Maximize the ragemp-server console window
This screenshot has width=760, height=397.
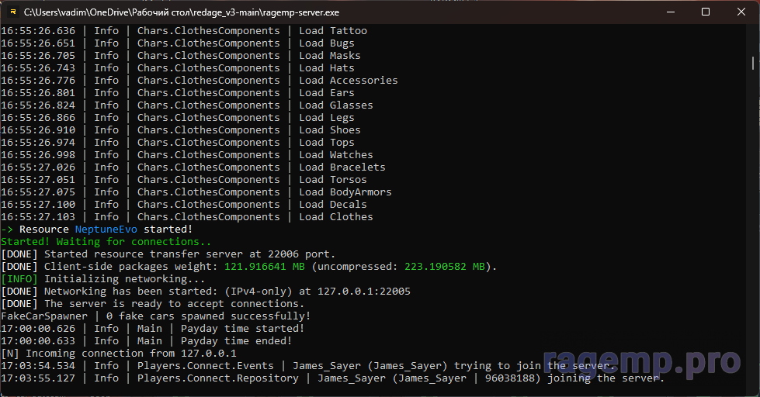(x=705, y=12)
